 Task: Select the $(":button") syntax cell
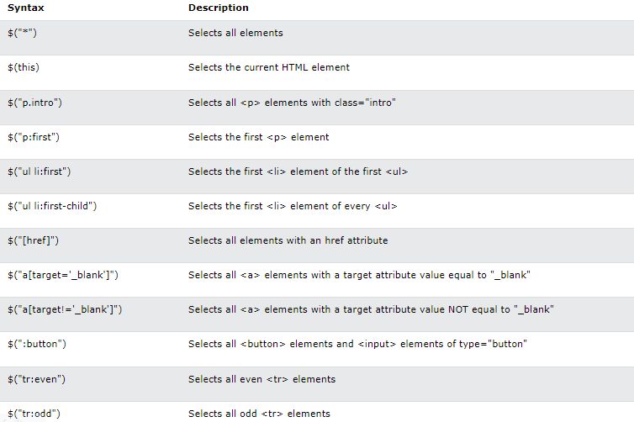click(37, 344)
